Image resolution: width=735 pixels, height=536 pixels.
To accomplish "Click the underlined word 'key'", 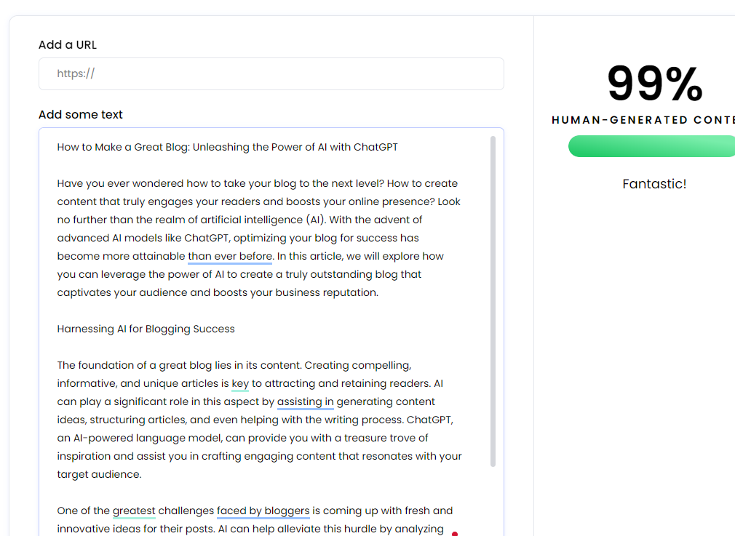I will point(240,384).
